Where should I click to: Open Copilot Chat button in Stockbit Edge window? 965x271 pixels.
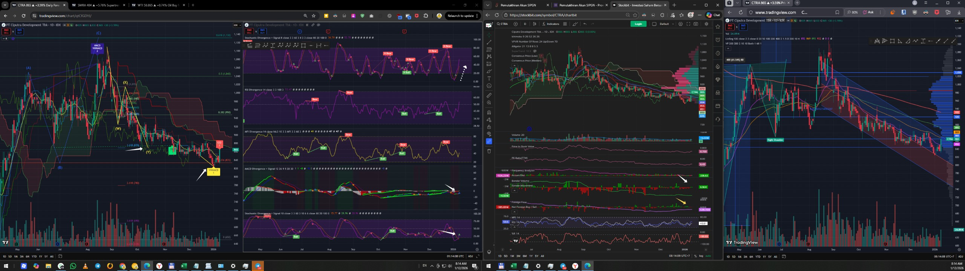pyautogui.click(x=713, y=15)
